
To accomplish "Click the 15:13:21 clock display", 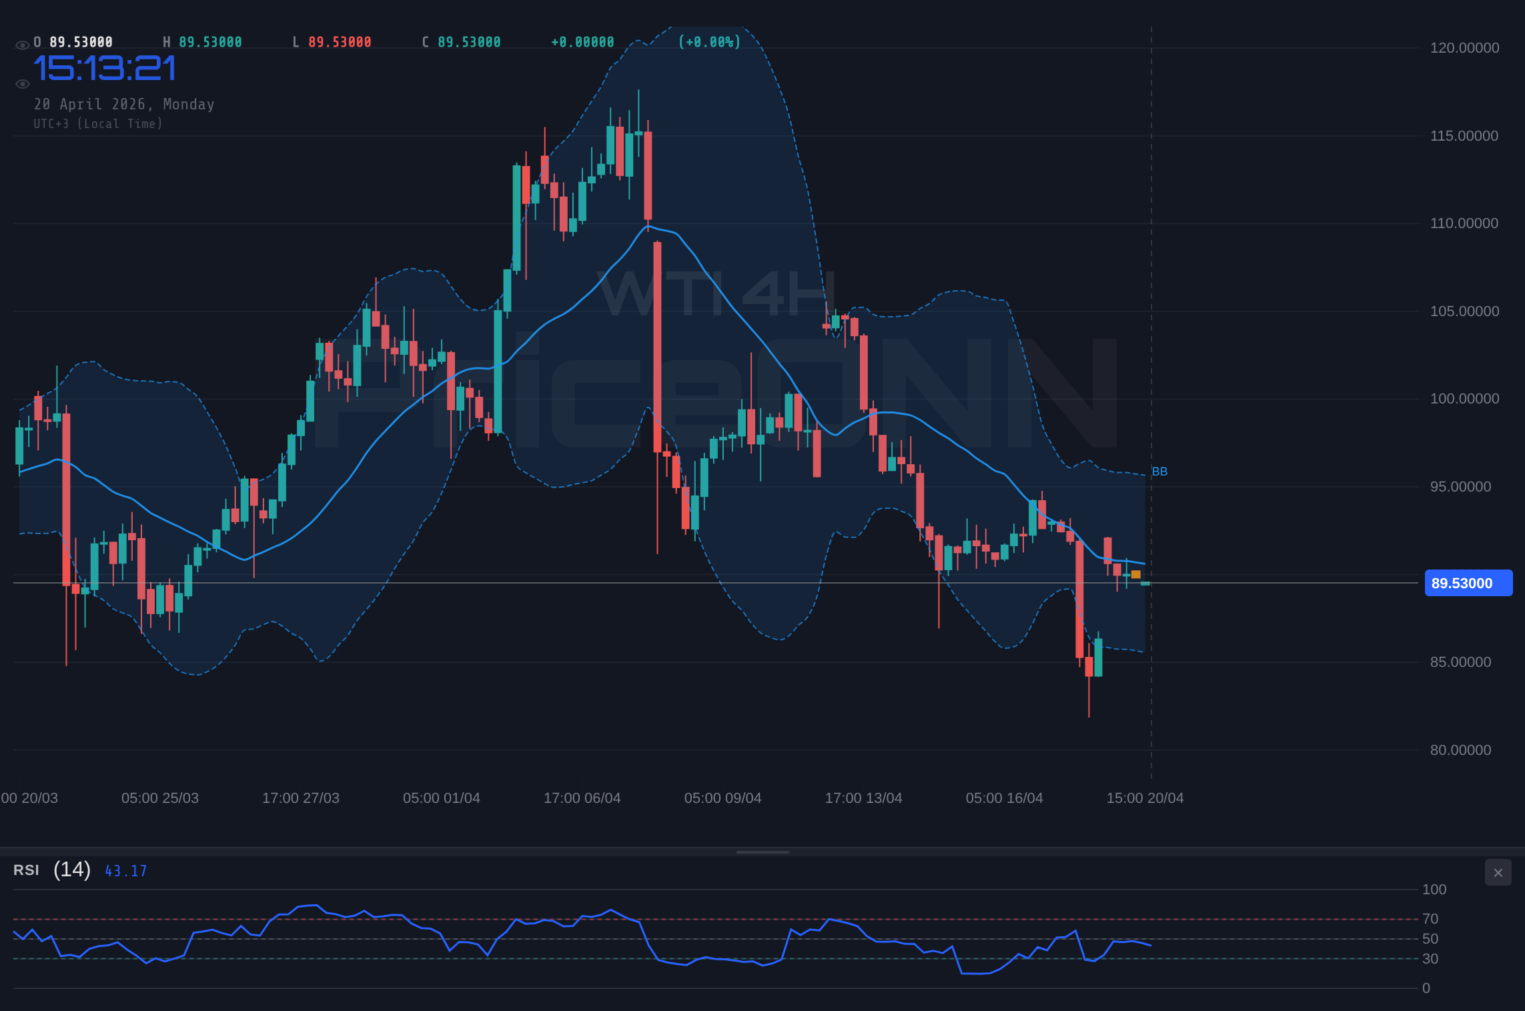I will click(105, 69).
